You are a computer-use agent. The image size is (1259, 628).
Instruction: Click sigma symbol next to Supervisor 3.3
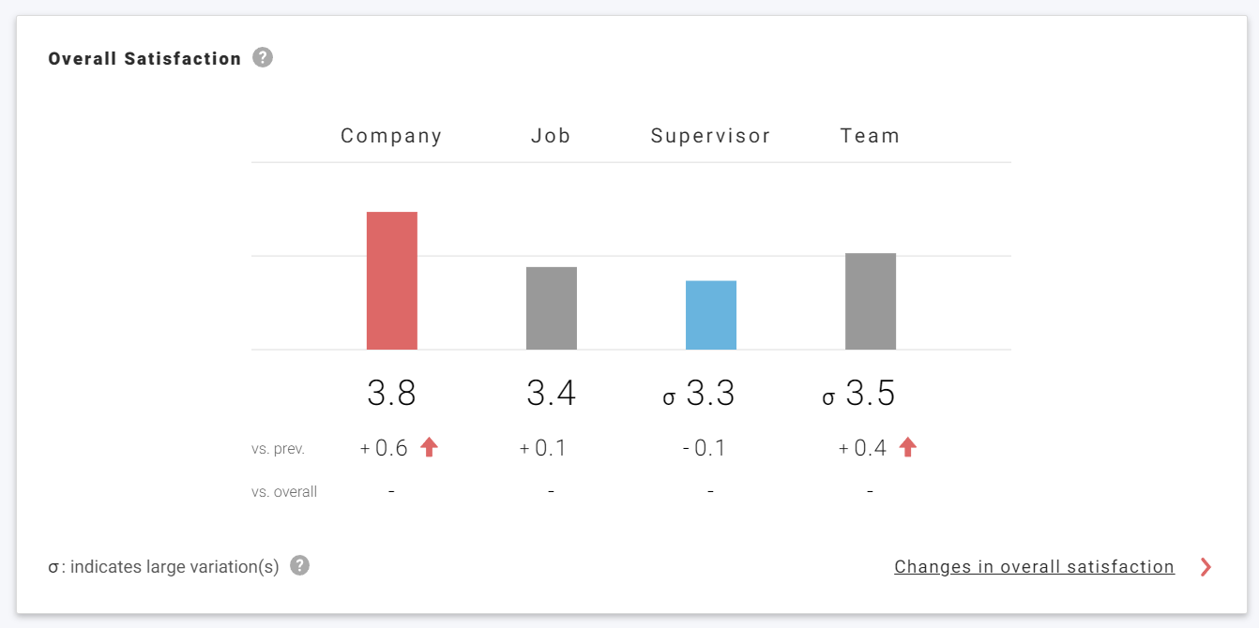pos(669,397)
